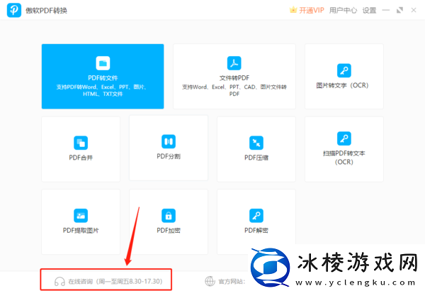Click the PDF压缩 compress icon

coord(256,143)
